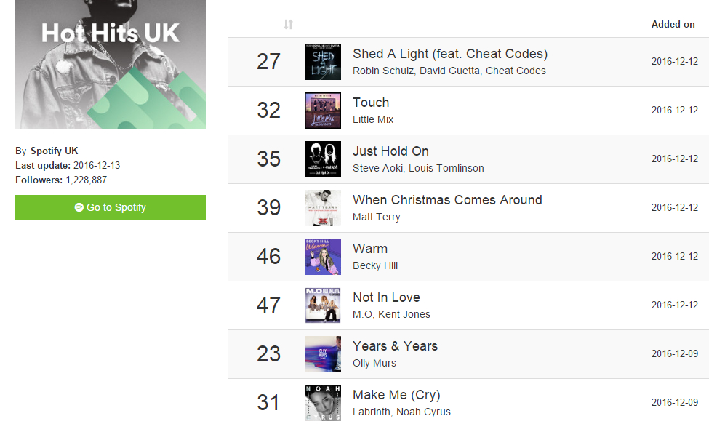The height and width of the screenshot is (424, 709).
Task: Open the Touch track title
Action: (x=371, y=103)
